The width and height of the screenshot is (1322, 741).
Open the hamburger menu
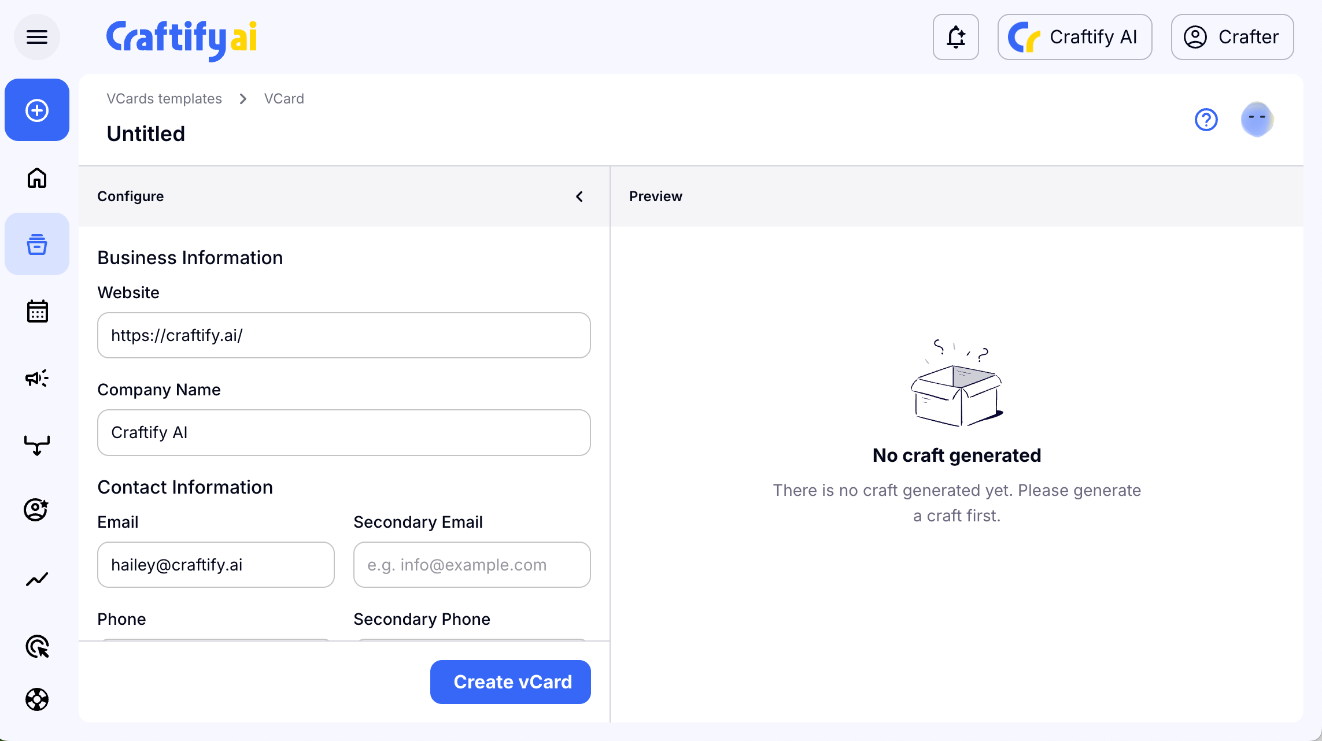pyautogui.click(x=37, y=37)
